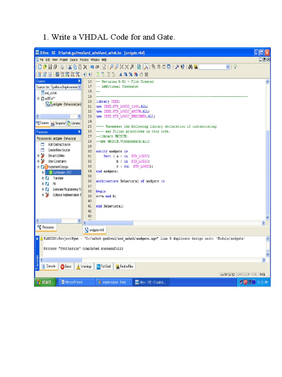This screenshot has width=282, height=377.
Task: Expand the Optional Implementation Tools node
Action: [x=43, y=195]
